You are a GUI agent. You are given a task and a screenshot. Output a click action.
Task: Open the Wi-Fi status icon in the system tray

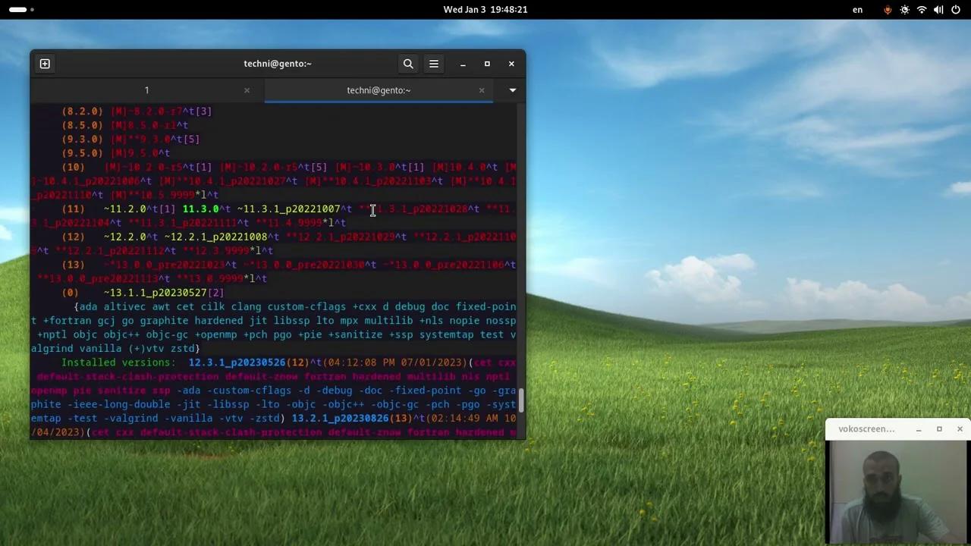click(x=922, y=9)
